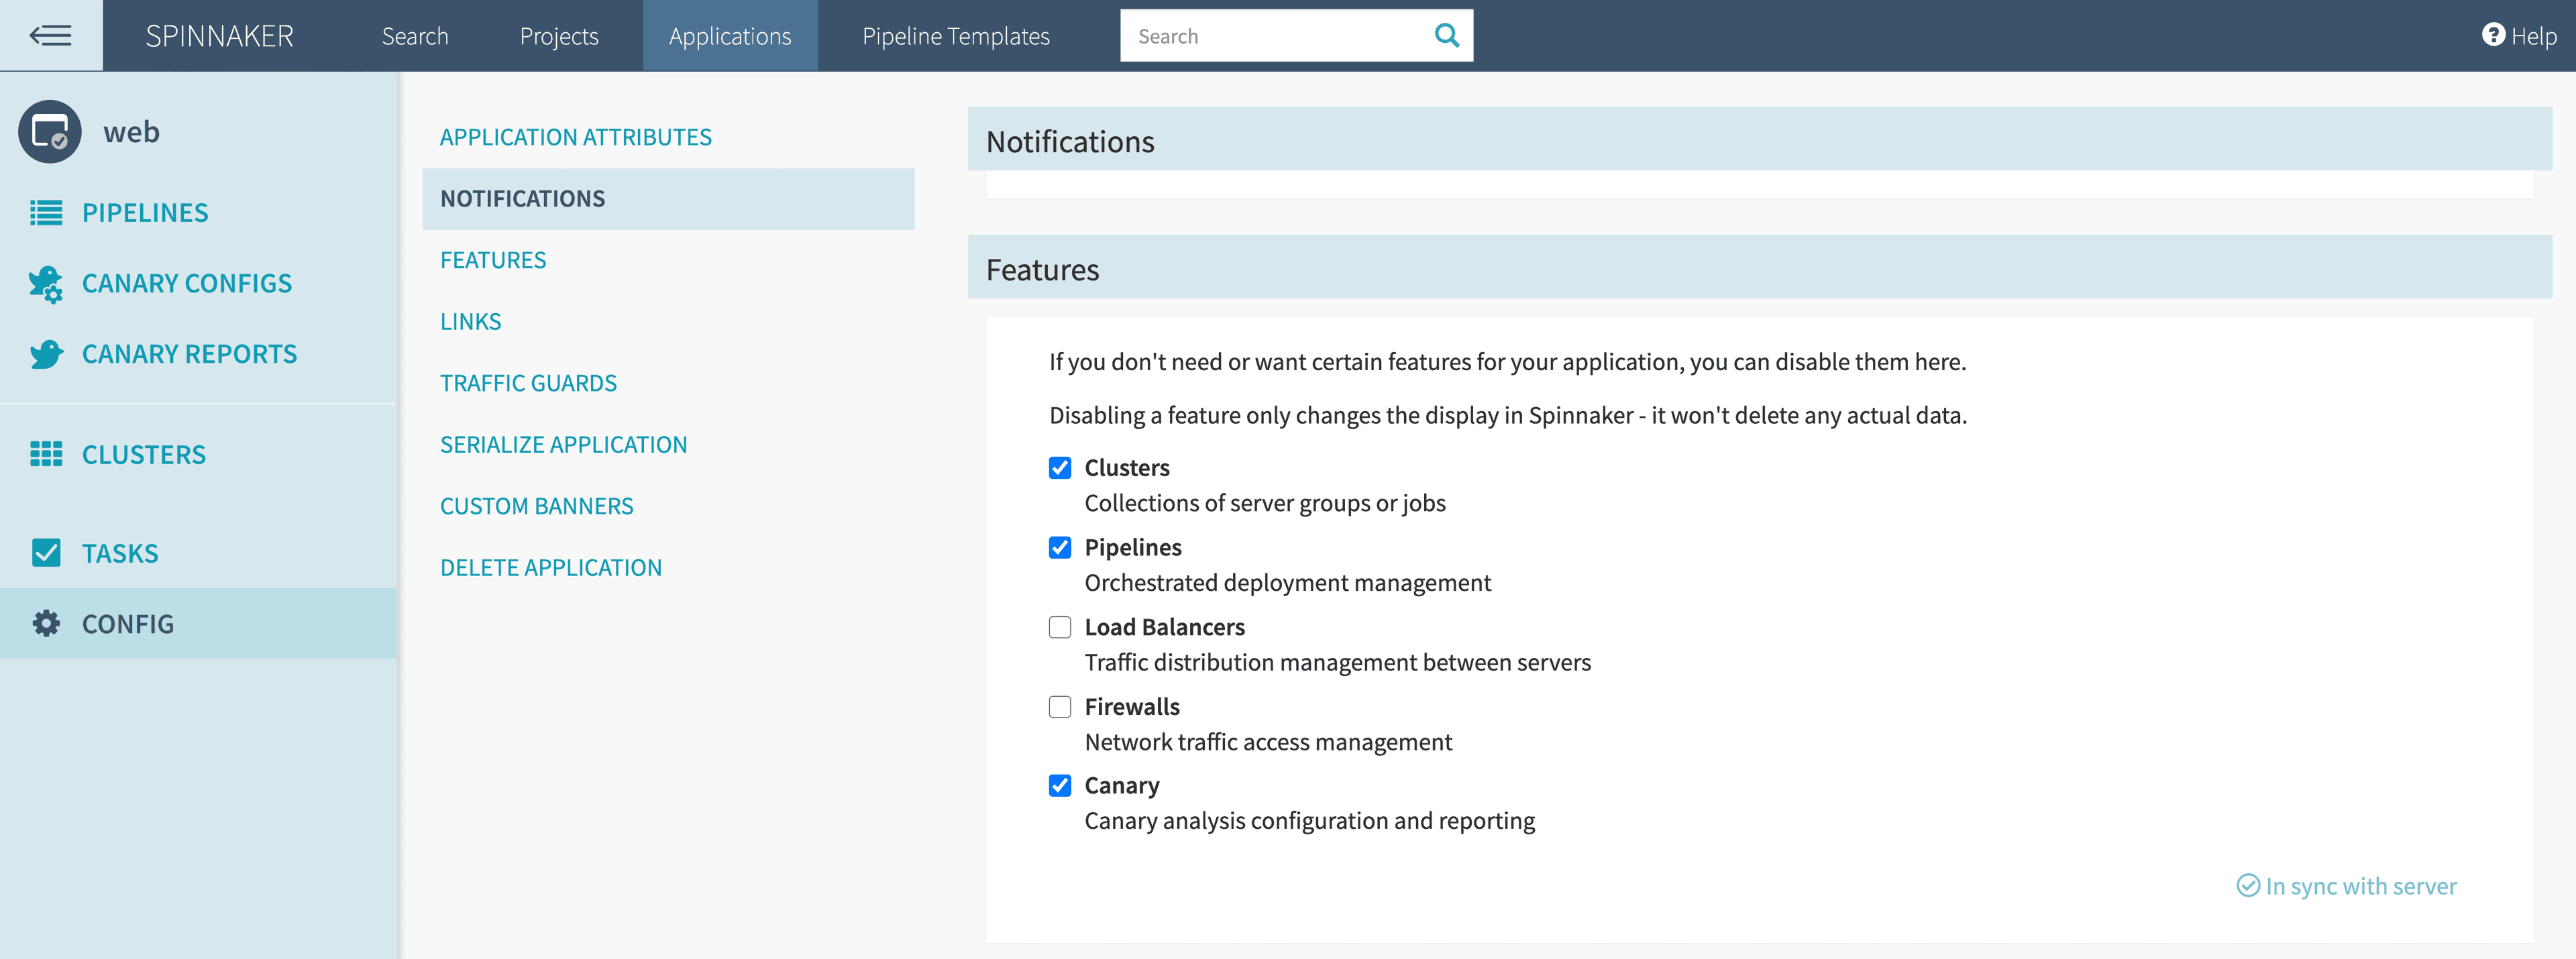2576x959 pixels.
Task: Click the Clusters grid icon
Action: point(46,455)
